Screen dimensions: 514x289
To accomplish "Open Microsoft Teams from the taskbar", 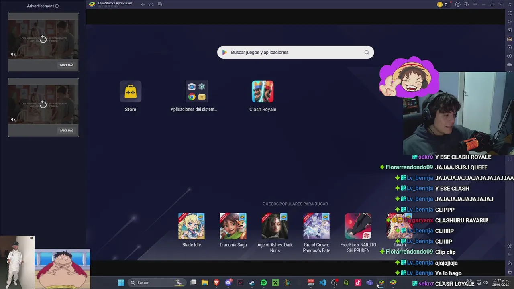I will 369,283.
